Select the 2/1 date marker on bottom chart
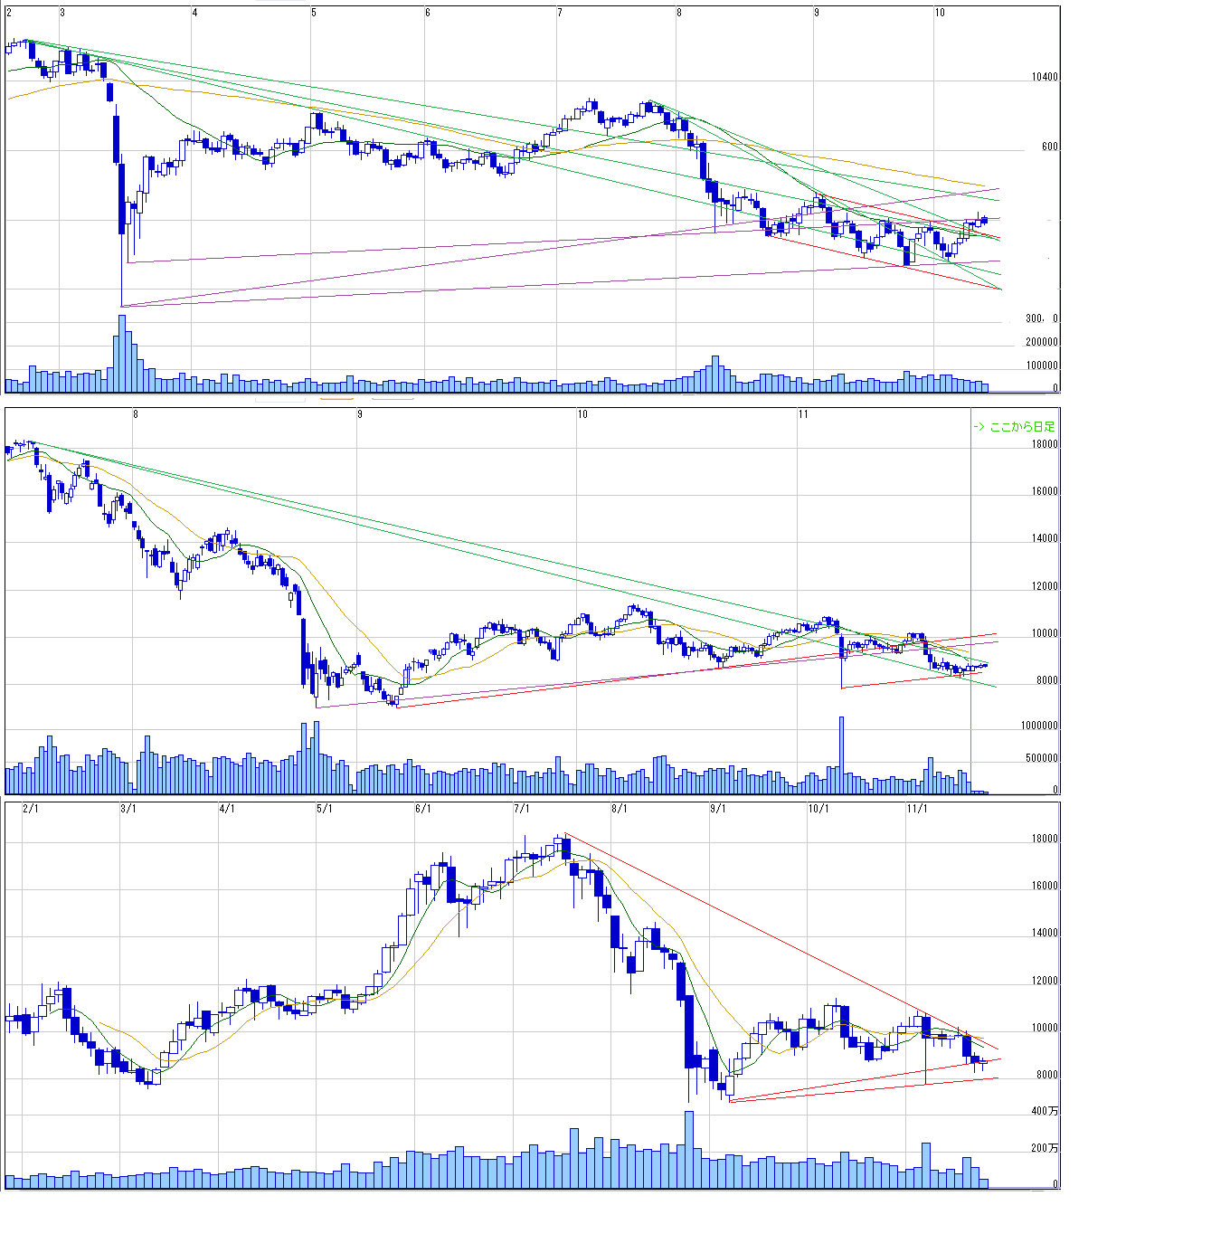Screen dimensions: 1230x1234 31,808
